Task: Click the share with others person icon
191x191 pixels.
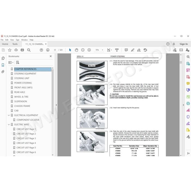Action: 187,50
